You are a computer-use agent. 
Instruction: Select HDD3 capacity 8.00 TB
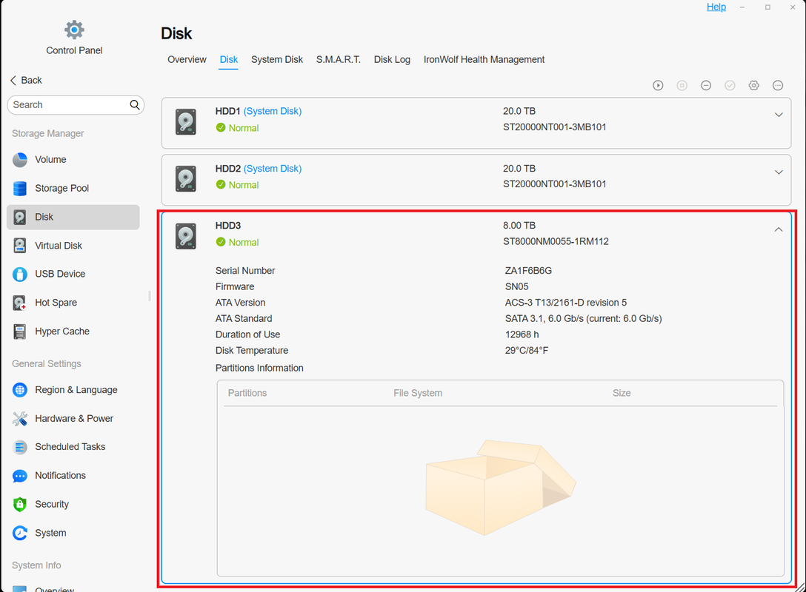[519, 226]
